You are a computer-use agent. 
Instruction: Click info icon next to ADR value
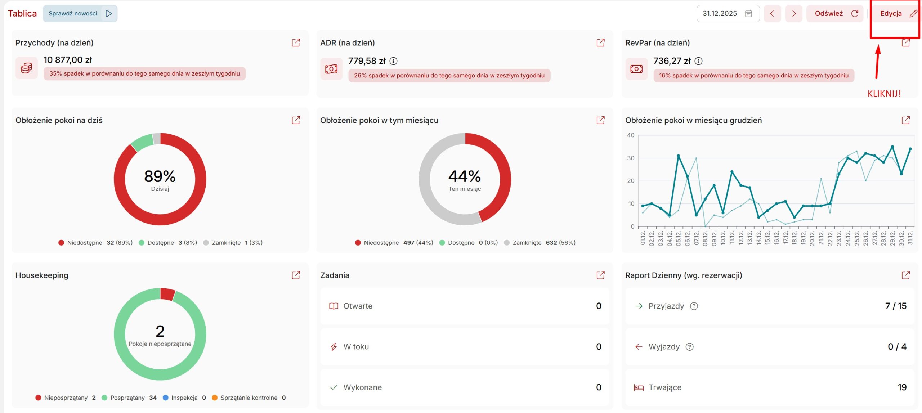[394, 61]
